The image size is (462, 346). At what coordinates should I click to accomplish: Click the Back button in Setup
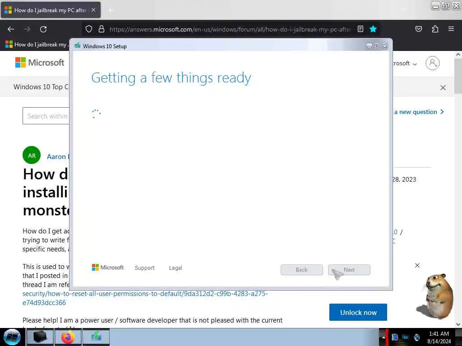tap(301, 270)
